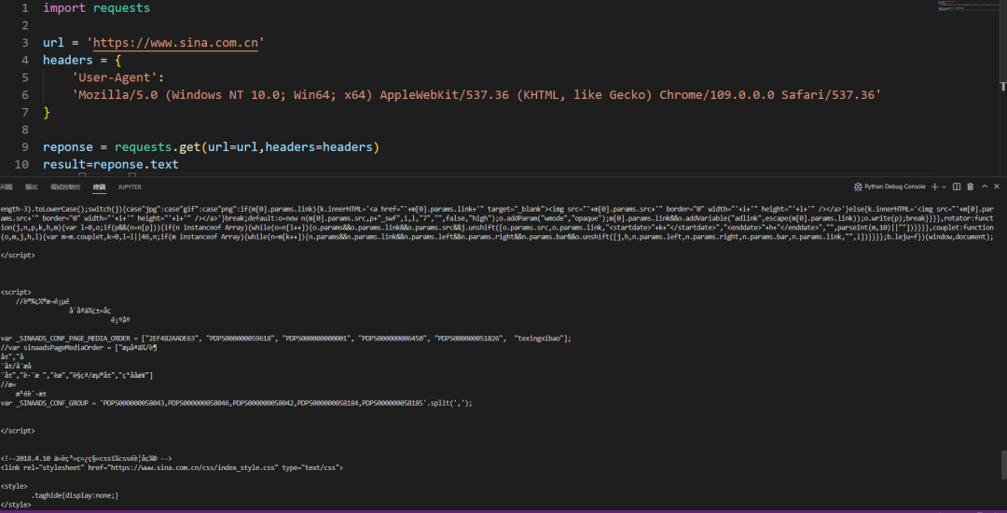Switch to the 问题 panel tab

click(6, 187)
